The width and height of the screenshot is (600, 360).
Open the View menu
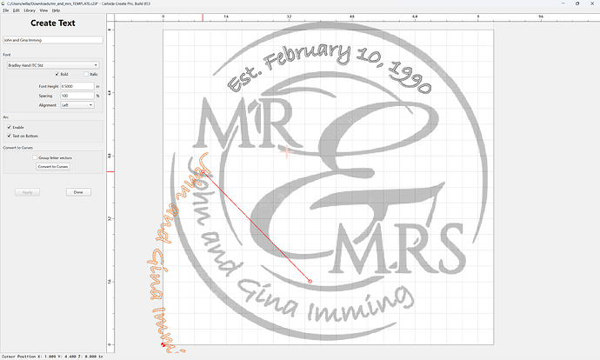[43, 10]
